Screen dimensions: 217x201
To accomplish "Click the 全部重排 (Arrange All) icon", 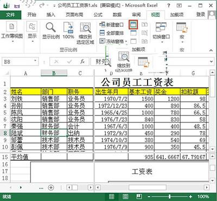I will (103, 33).
